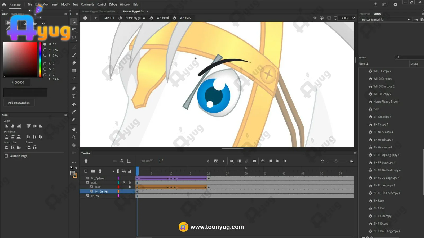Select the Eraser tool
This screenshot has height=238, width=424.
click(74, 63)
